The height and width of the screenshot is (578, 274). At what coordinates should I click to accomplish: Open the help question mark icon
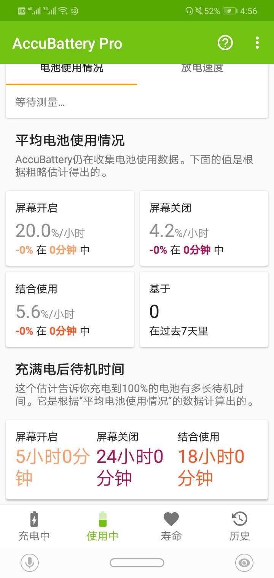click(x=225, y=43)
